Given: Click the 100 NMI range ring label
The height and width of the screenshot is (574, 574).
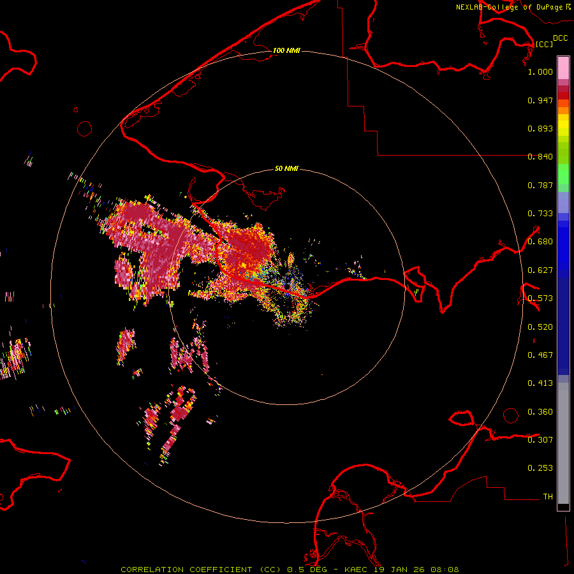Looking at the screenshot, I should click(x=286, y=50).
